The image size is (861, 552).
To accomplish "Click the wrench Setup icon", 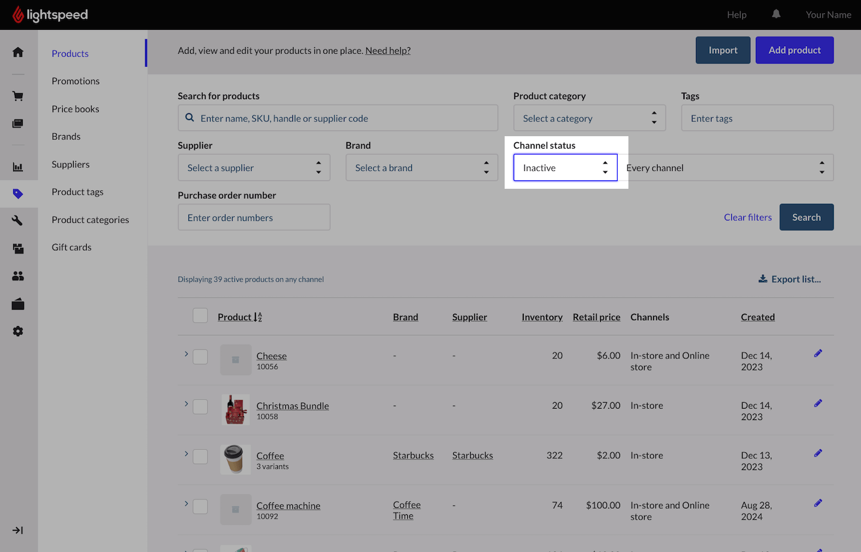I will pyautogui.click(x=18, y=220).
